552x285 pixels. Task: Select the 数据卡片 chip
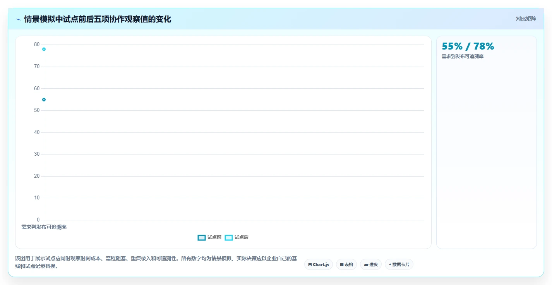[399, 264]
